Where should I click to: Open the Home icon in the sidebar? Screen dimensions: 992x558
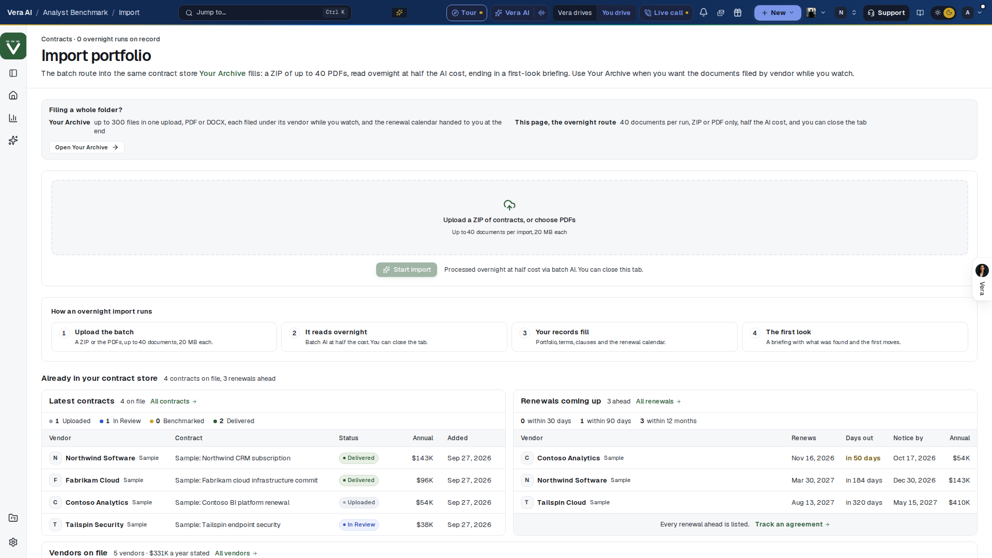coord(13,96)
